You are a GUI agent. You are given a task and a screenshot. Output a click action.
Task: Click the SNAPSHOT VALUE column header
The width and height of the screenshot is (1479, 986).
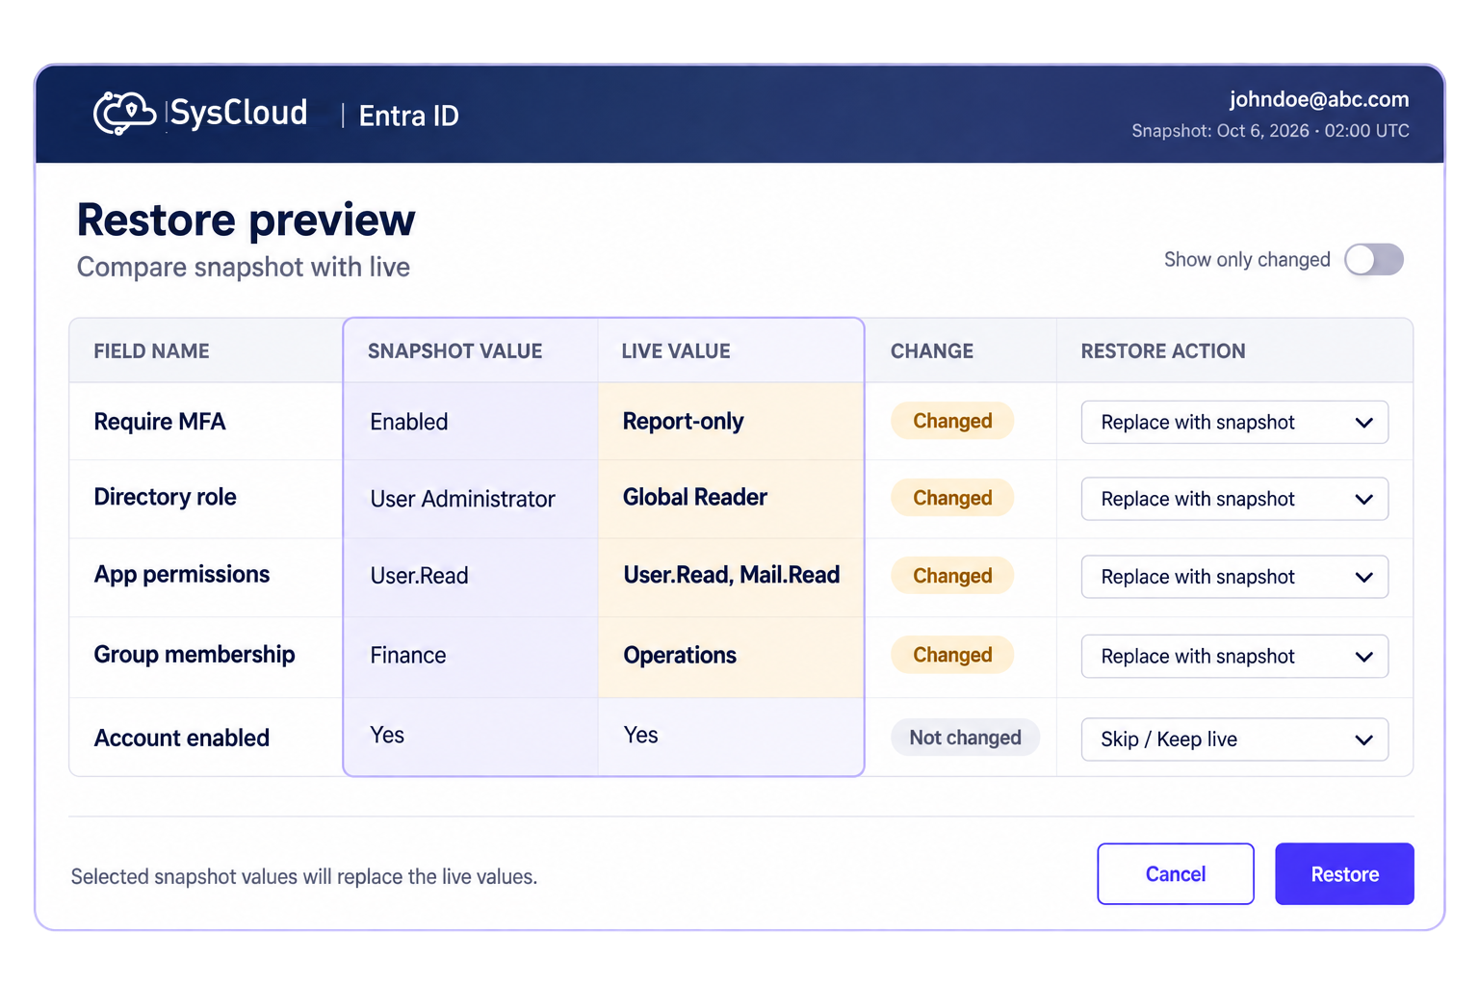[x=454, y=351]
